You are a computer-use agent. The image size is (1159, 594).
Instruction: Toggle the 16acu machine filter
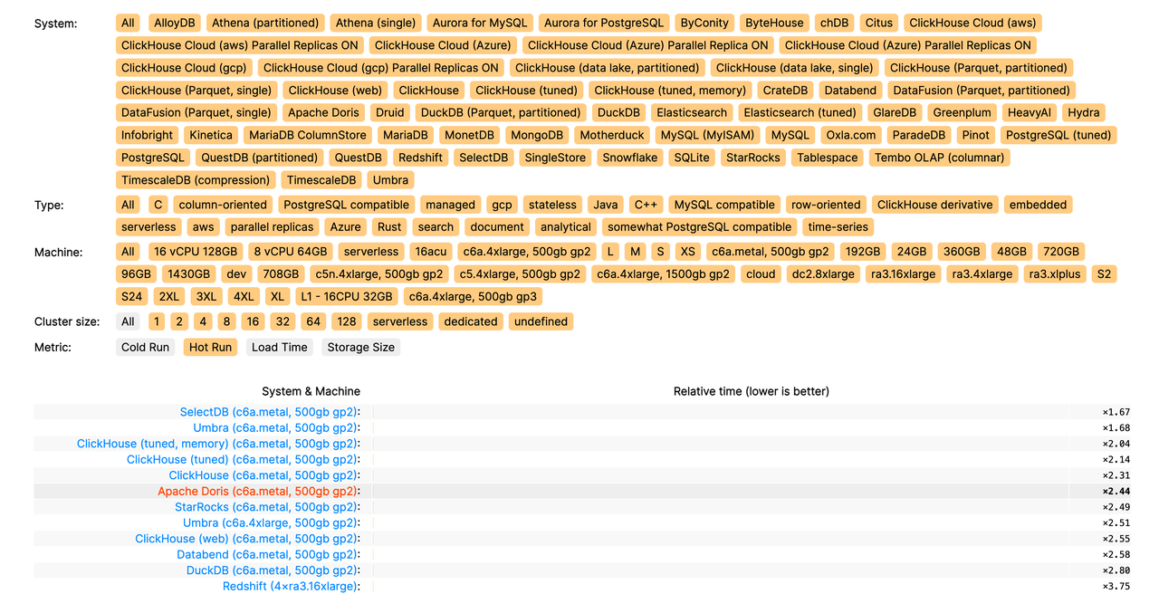(x=431, y=252)
